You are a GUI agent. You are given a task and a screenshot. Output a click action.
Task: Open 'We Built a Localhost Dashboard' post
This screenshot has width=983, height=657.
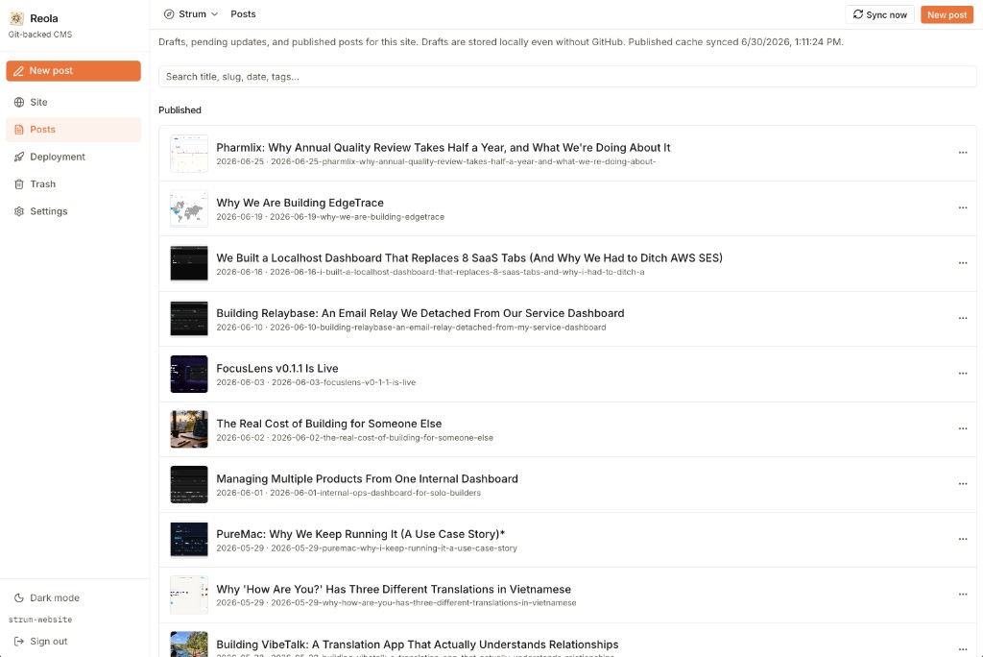pyautogui.click(x=469, y=258)
